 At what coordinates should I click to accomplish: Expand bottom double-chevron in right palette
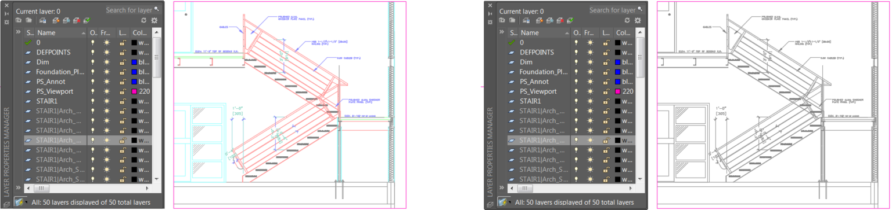[502, 187]
